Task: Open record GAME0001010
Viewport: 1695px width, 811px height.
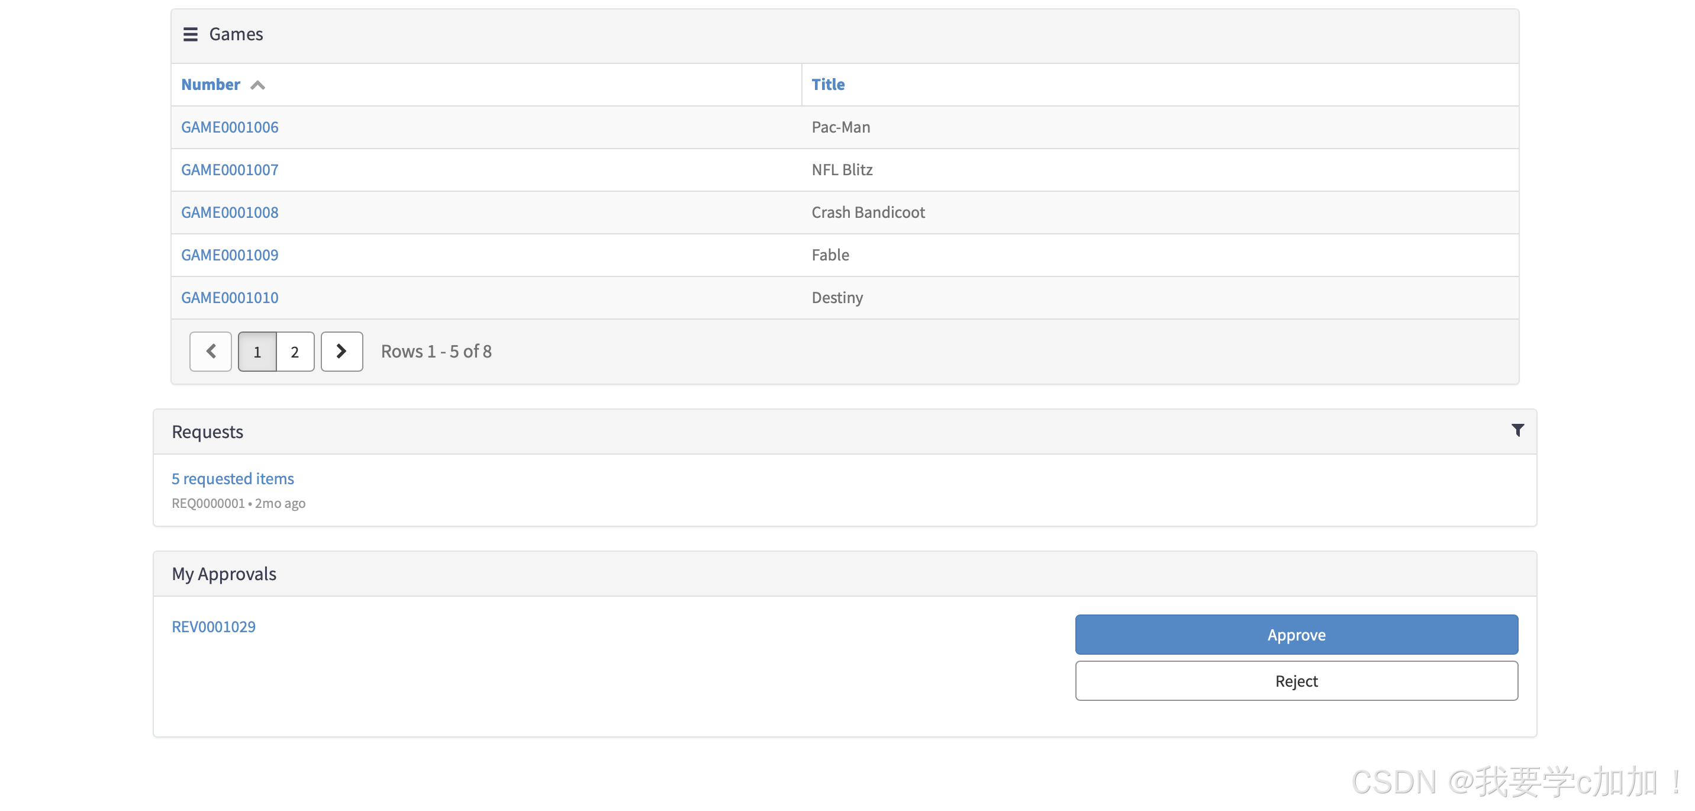Action: 230,298
